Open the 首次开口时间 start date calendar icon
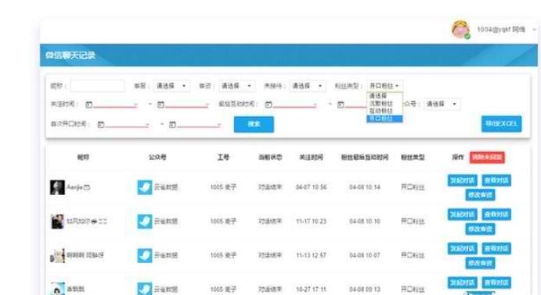 (101, 124)
